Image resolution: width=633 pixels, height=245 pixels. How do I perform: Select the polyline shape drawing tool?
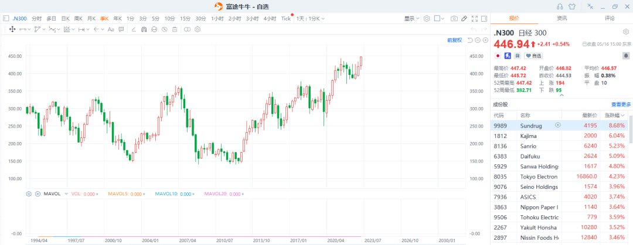[38, 29]
